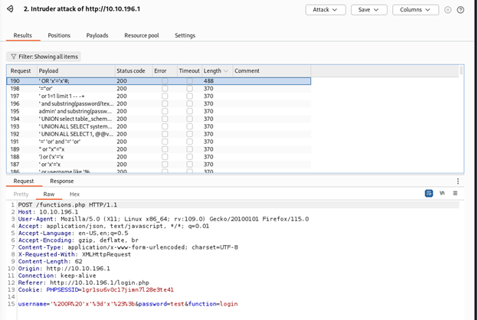Screen dimensions: 478x320
Task: Click the back arrow icon beside attack title
Action: 10,9
